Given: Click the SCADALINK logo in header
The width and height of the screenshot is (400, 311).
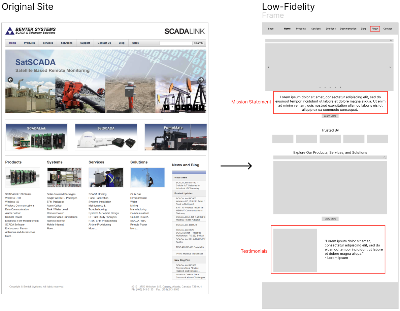Looking at the screenshot, I should point(185,31).
